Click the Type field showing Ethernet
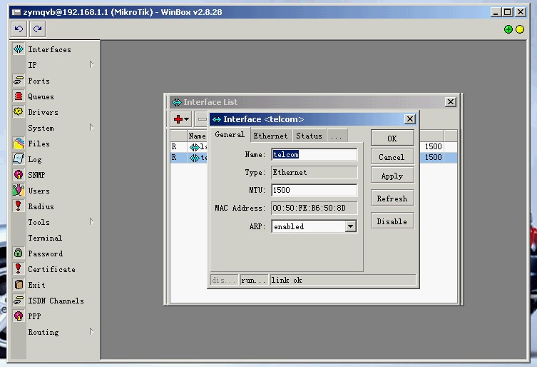 (x=314, y=172)
